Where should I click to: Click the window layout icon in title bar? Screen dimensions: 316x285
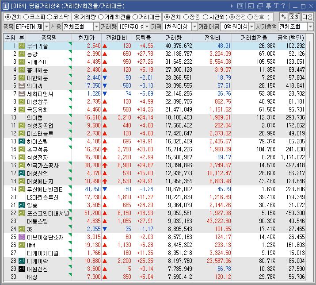point(251,6)
